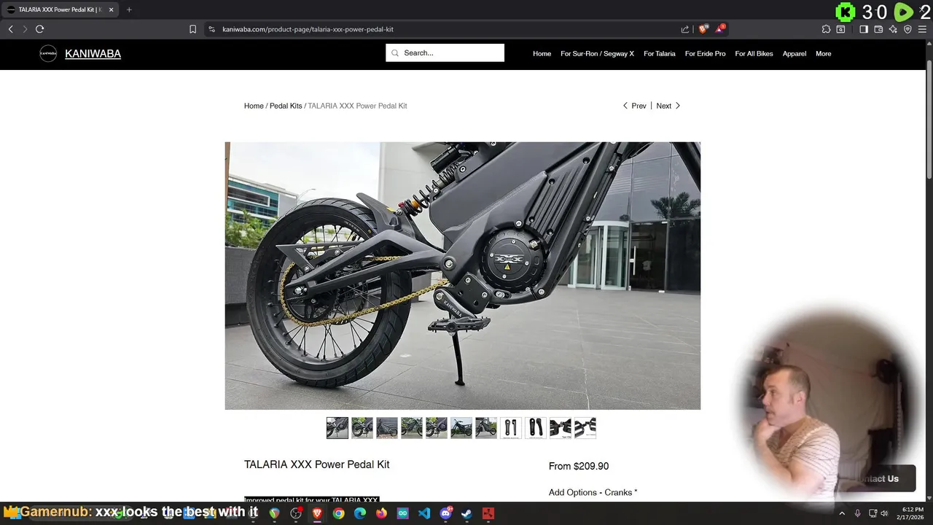Open Steam from the taskbar
933x525 pixels.
[466, 513]
